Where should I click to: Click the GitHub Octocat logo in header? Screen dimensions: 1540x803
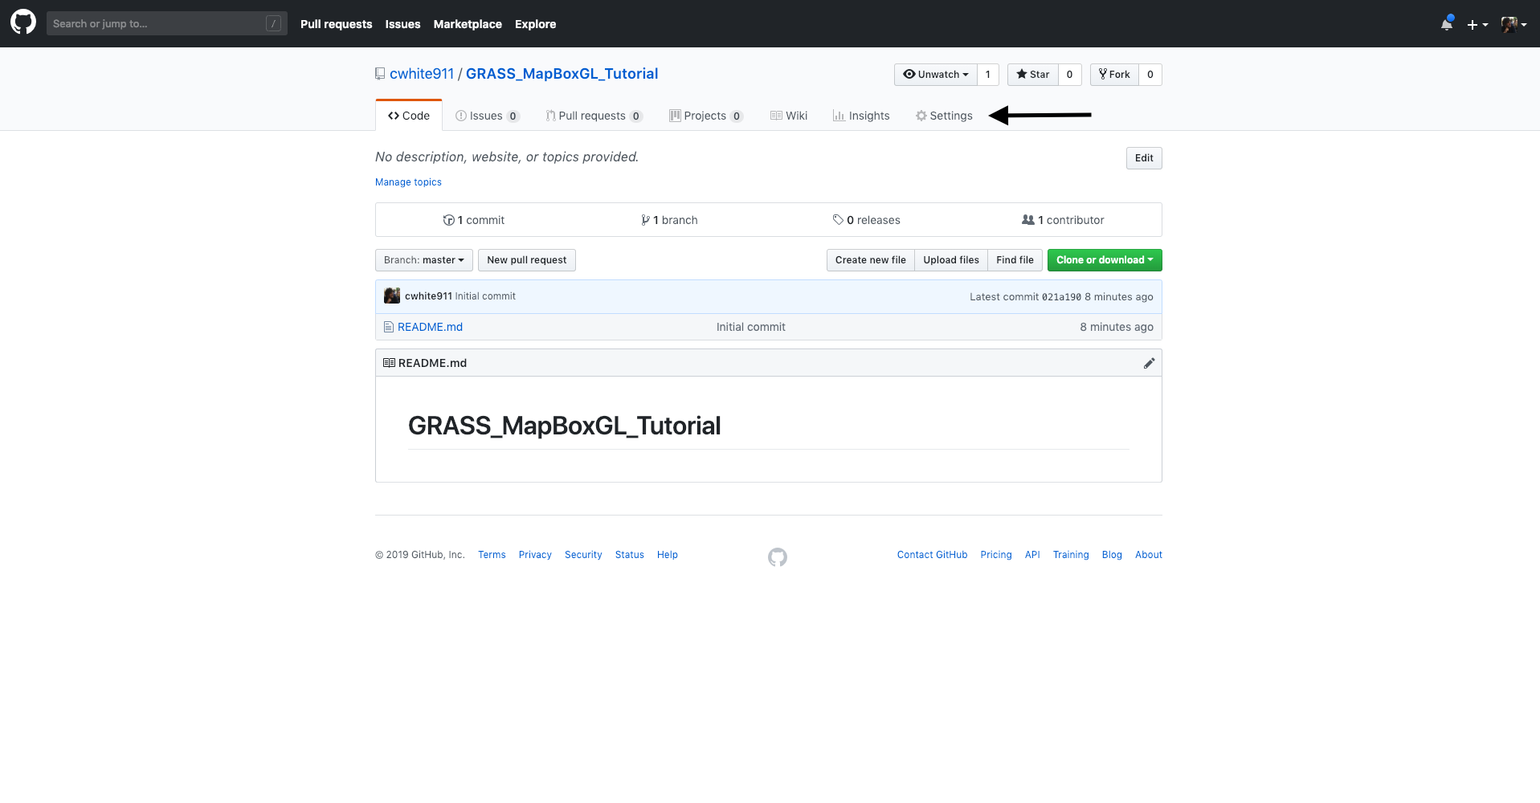(x=23, y=22)
